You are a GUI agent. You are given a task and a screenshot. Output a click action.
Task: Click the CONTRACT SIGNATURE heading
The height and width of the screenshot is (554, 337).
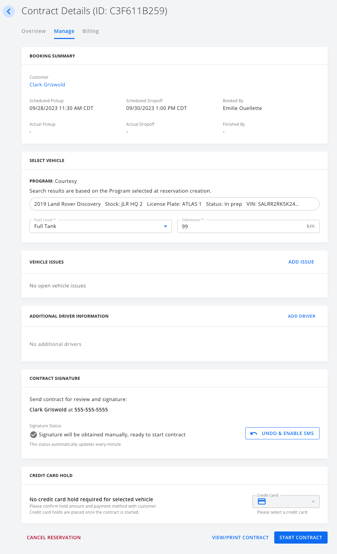pyautogui.click(x=55, y=379)
